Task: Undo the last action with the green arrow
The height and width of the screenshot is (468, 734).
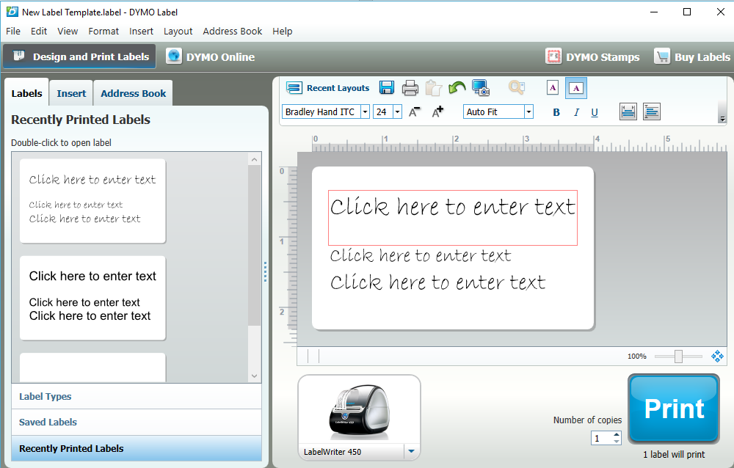Action: (457, 87)
